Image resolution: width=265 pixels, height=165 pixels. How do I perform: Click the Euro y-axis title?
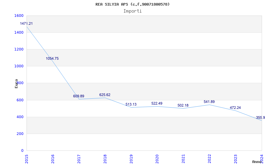pos(17,83)
